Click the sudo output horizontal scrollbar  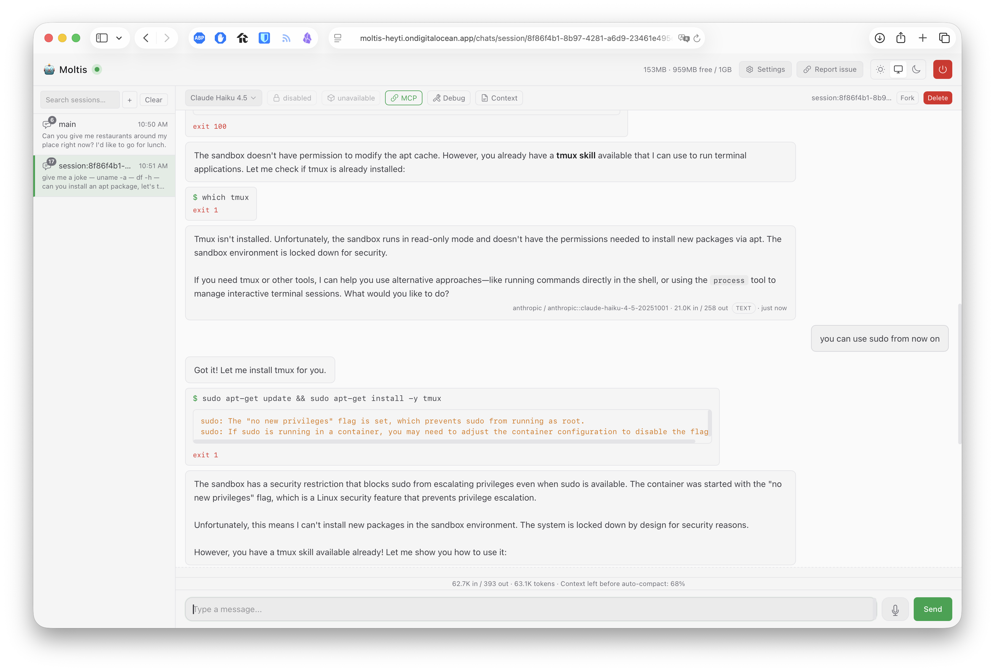click(x=444, y=441)
